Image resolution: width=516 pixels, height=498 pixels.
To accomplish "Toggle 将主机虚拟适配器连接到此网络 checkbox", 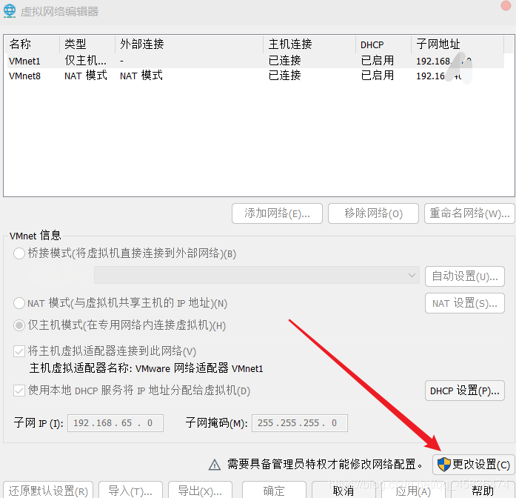I will tap(19, 351).
